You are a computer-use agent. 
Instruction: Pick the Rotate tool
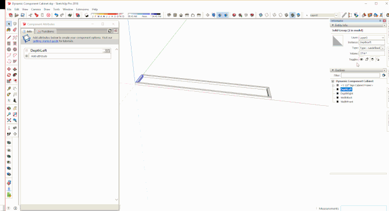pos(9,75)
